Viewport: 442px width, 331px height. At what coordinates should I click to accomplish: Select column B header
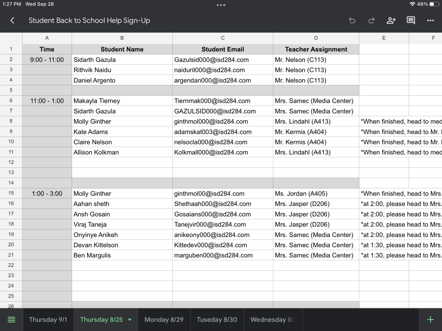(x=122, y=38)
